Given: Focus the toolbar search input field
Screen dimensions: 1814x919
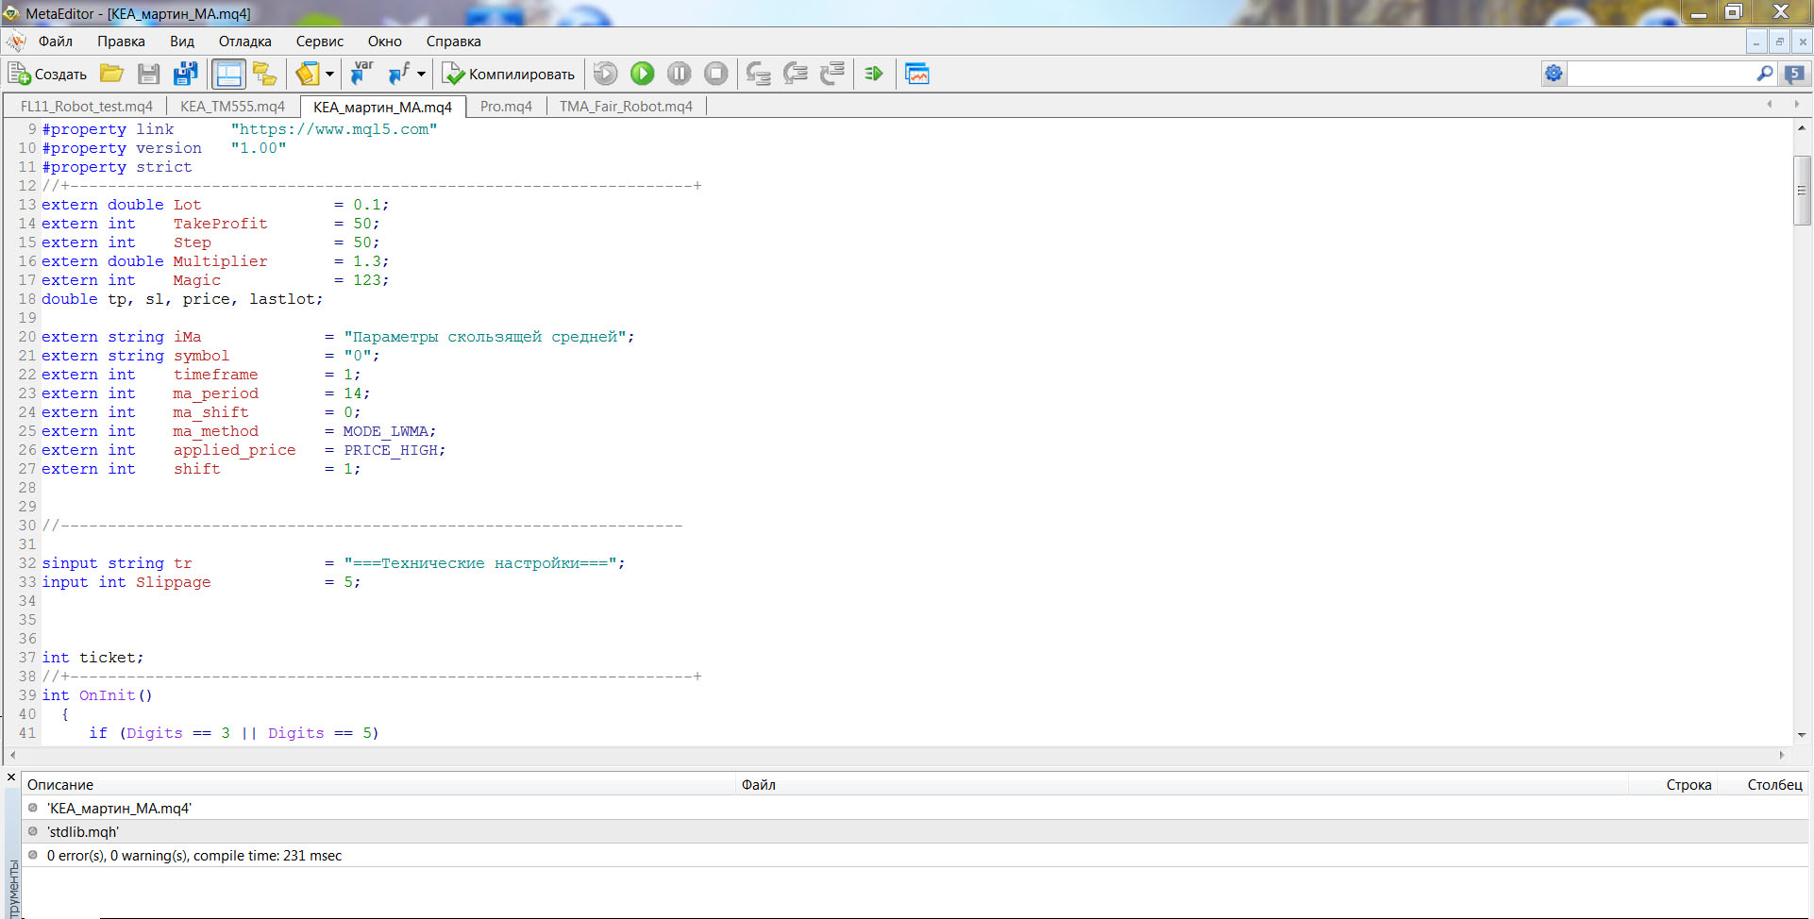Looking at the screenshot, I should click(1660, 74).
